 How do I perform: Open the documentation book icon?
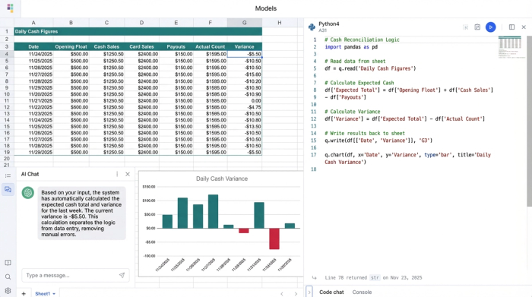pyautogui.click(x=8, y=263)
